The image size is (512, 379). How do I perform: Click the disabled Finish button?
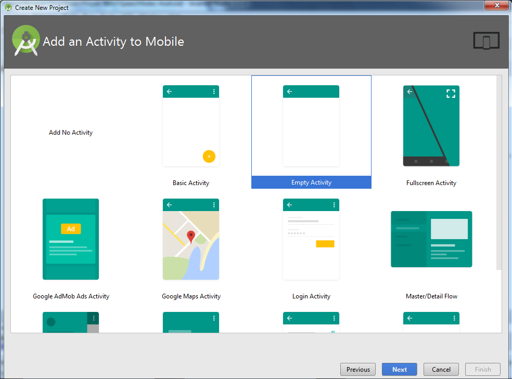(x=483, y=369)
